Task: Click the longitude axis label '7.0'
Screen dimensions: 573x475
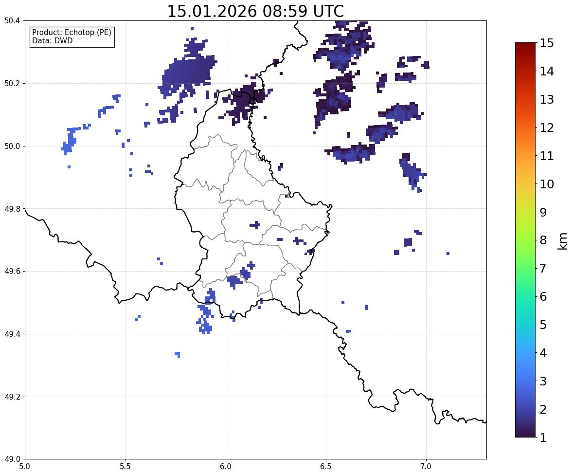Action: click(426, 467)
